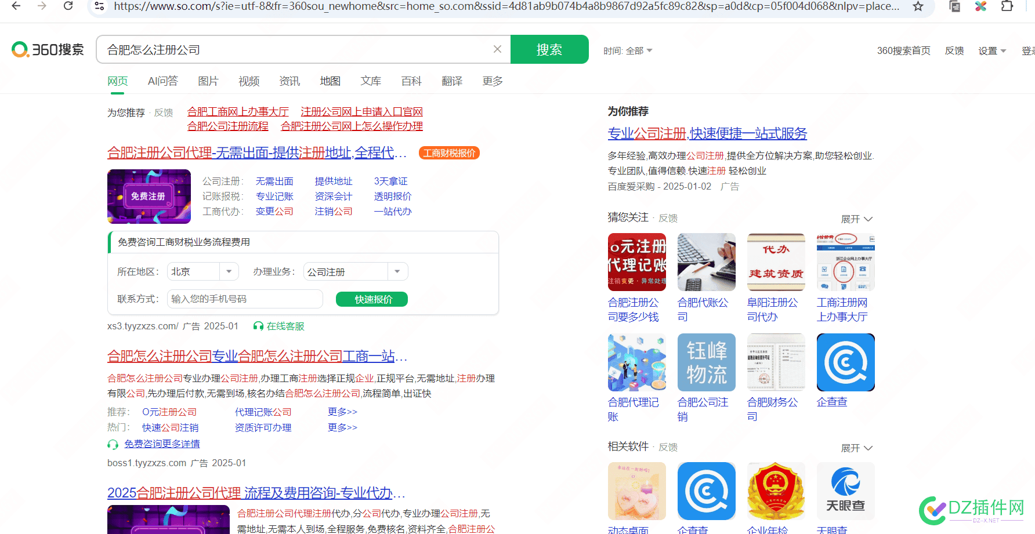
Task: Open the browser extensions puzzle icon
Action: pyautogui.click(x=1007, y=6)
